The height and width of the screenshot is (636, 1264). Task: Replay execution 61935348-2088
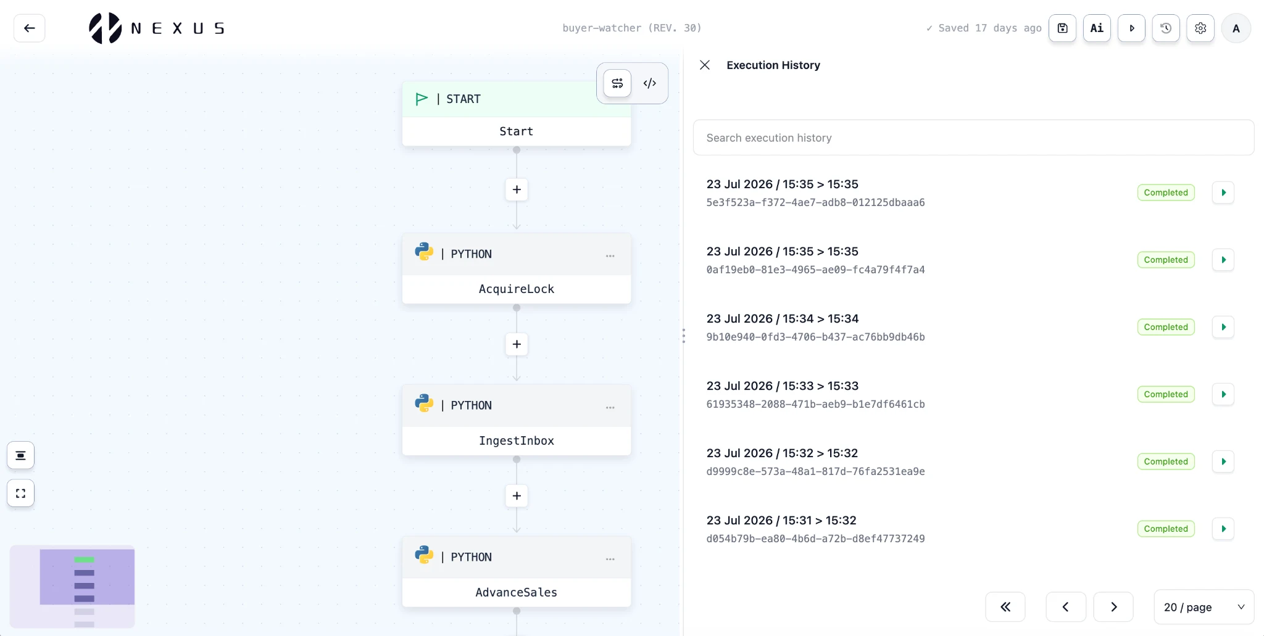point(1223,394)
